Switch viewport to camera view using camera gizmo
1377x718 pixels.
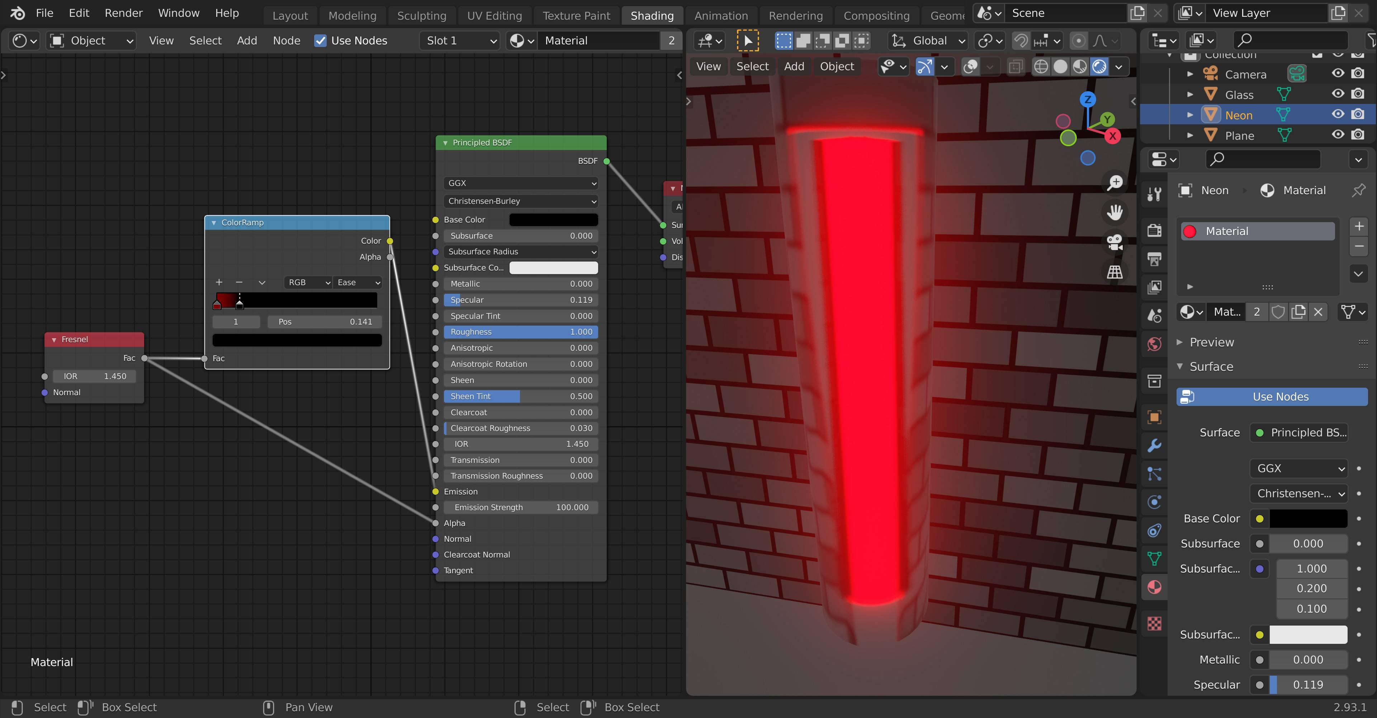pos(1115,243)
